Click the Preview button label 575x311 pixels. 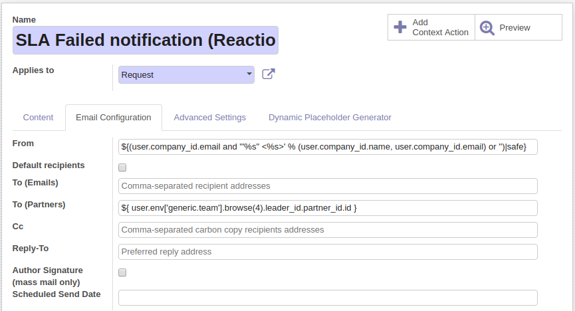pos(515,27)
